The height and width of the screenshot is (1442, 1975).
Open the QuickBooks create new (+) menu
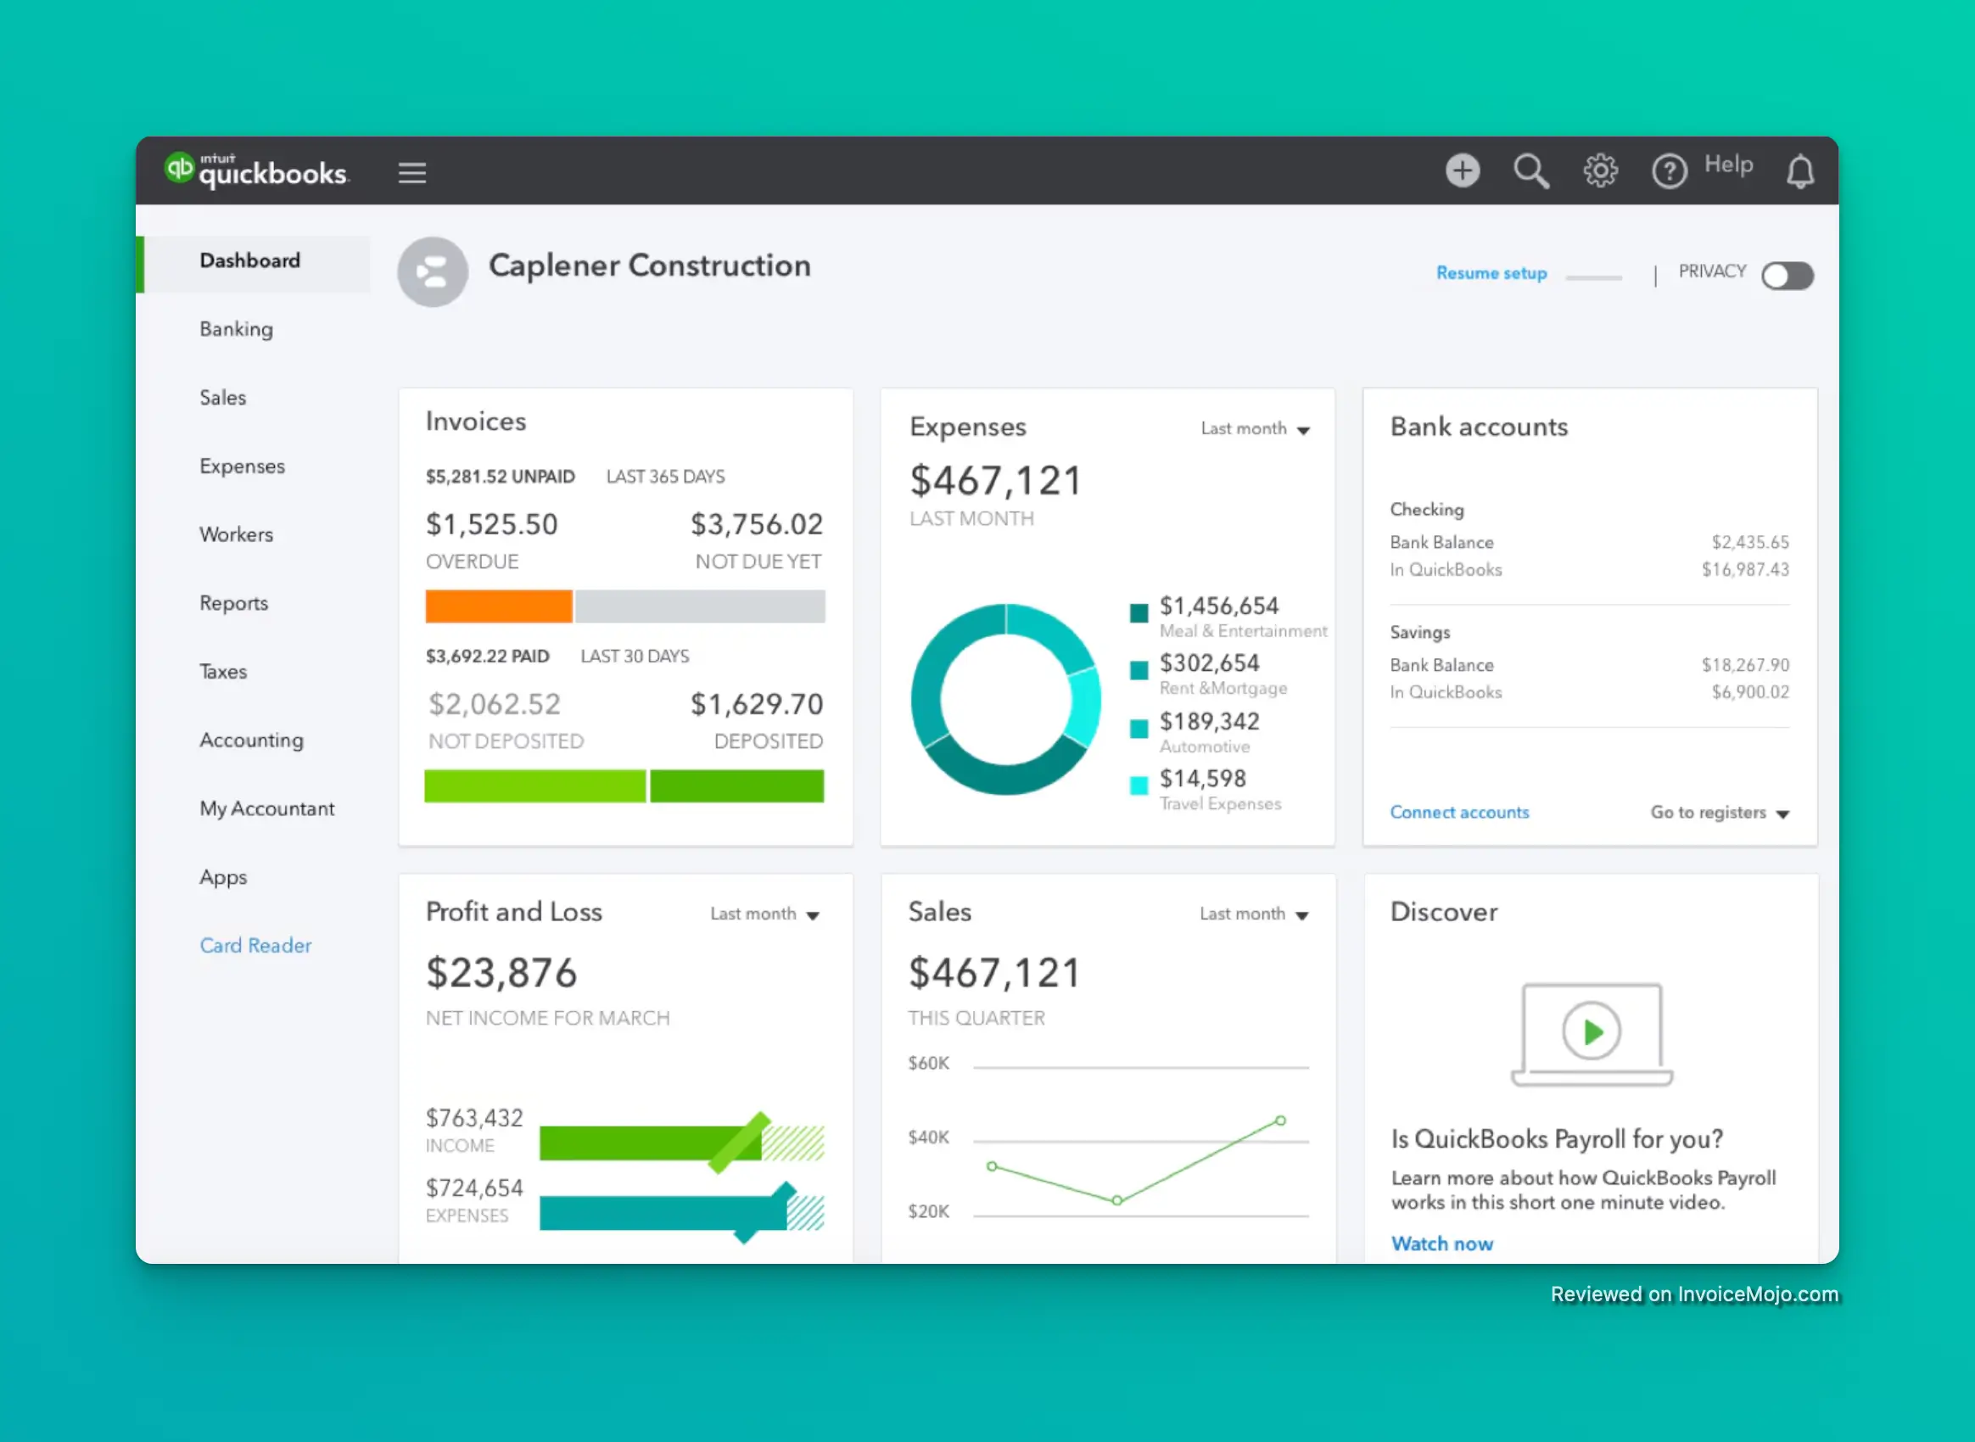(1463, 170)
